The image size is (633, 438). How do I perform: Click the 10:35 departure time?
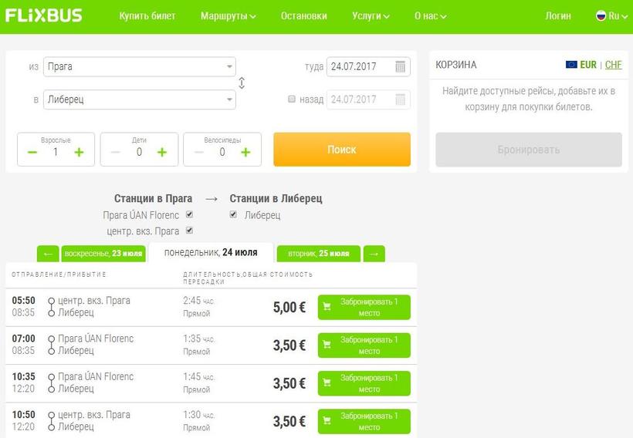click(x=23, y=376)
